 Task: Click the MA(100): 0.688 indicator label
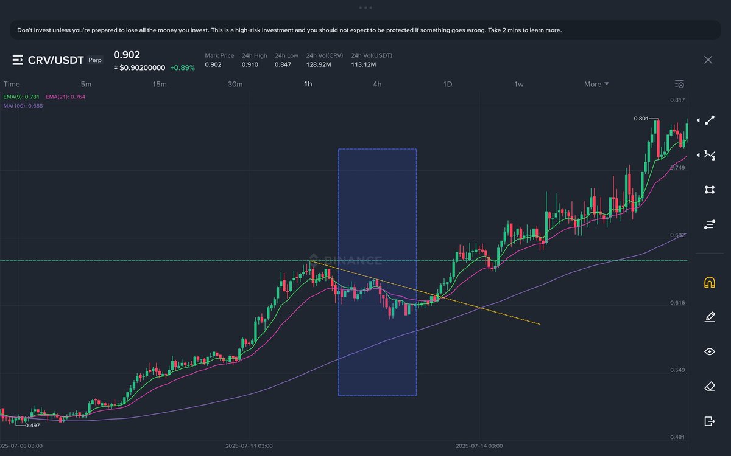[23, 105]
